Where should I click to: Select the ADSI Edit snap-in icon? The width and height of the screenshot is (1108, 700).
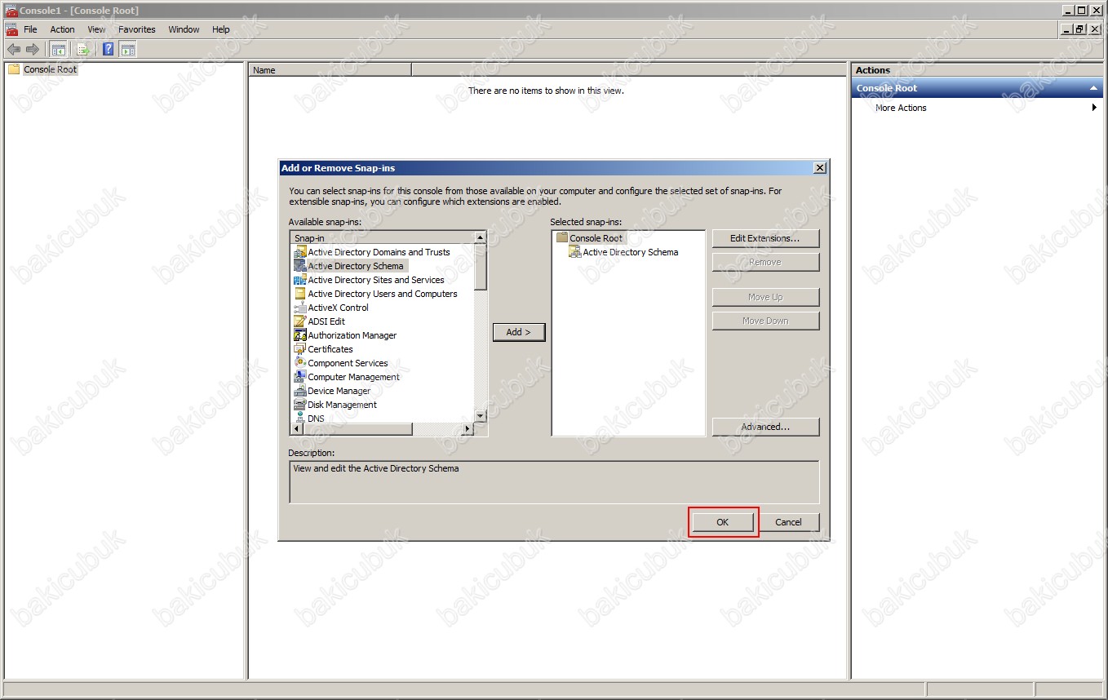point(300,321)
